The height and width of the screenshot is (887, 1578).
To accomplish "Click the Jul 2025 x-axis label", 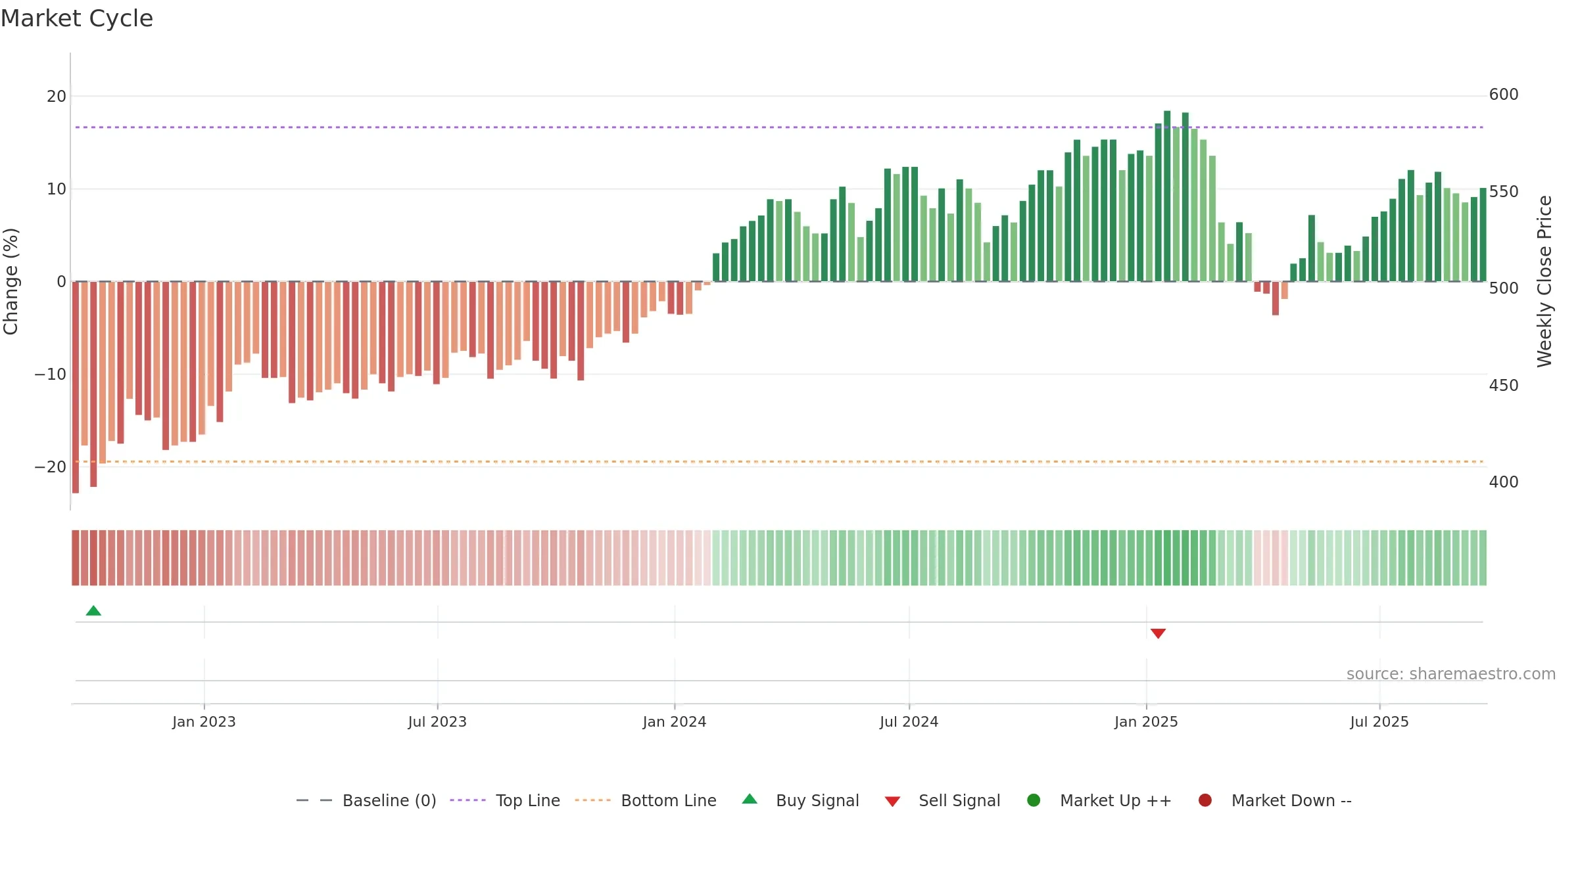I will click(1379, 721).
